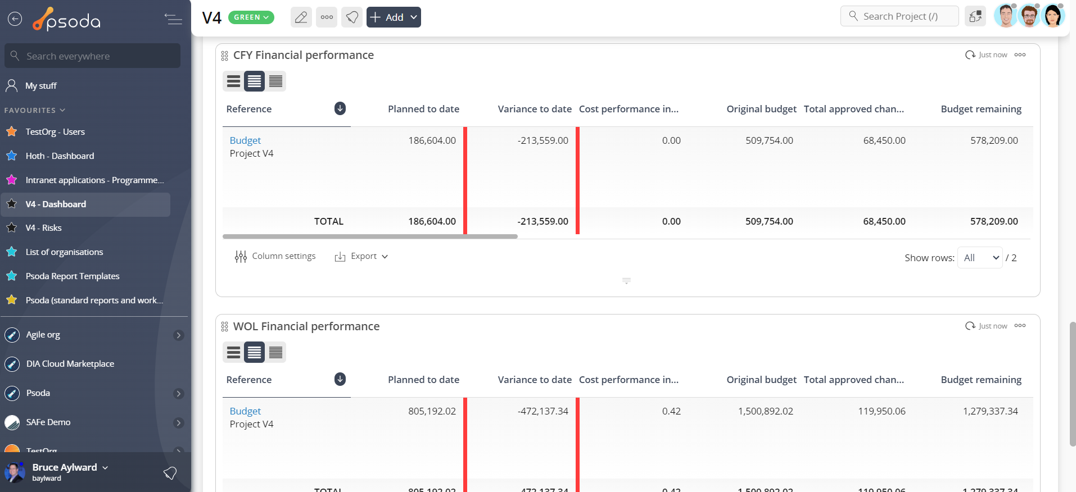Collapse the sidebar menu icon
The width and height of the screenshot is (1076, 492).
pos(173,19)
